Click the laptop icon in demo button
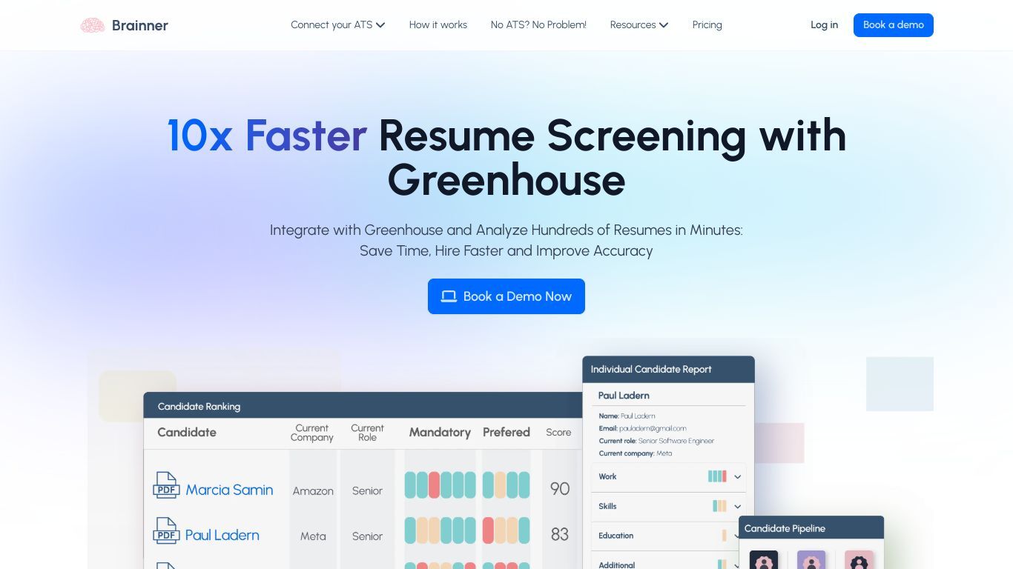 pyautogui.click(x=449, y=296)
